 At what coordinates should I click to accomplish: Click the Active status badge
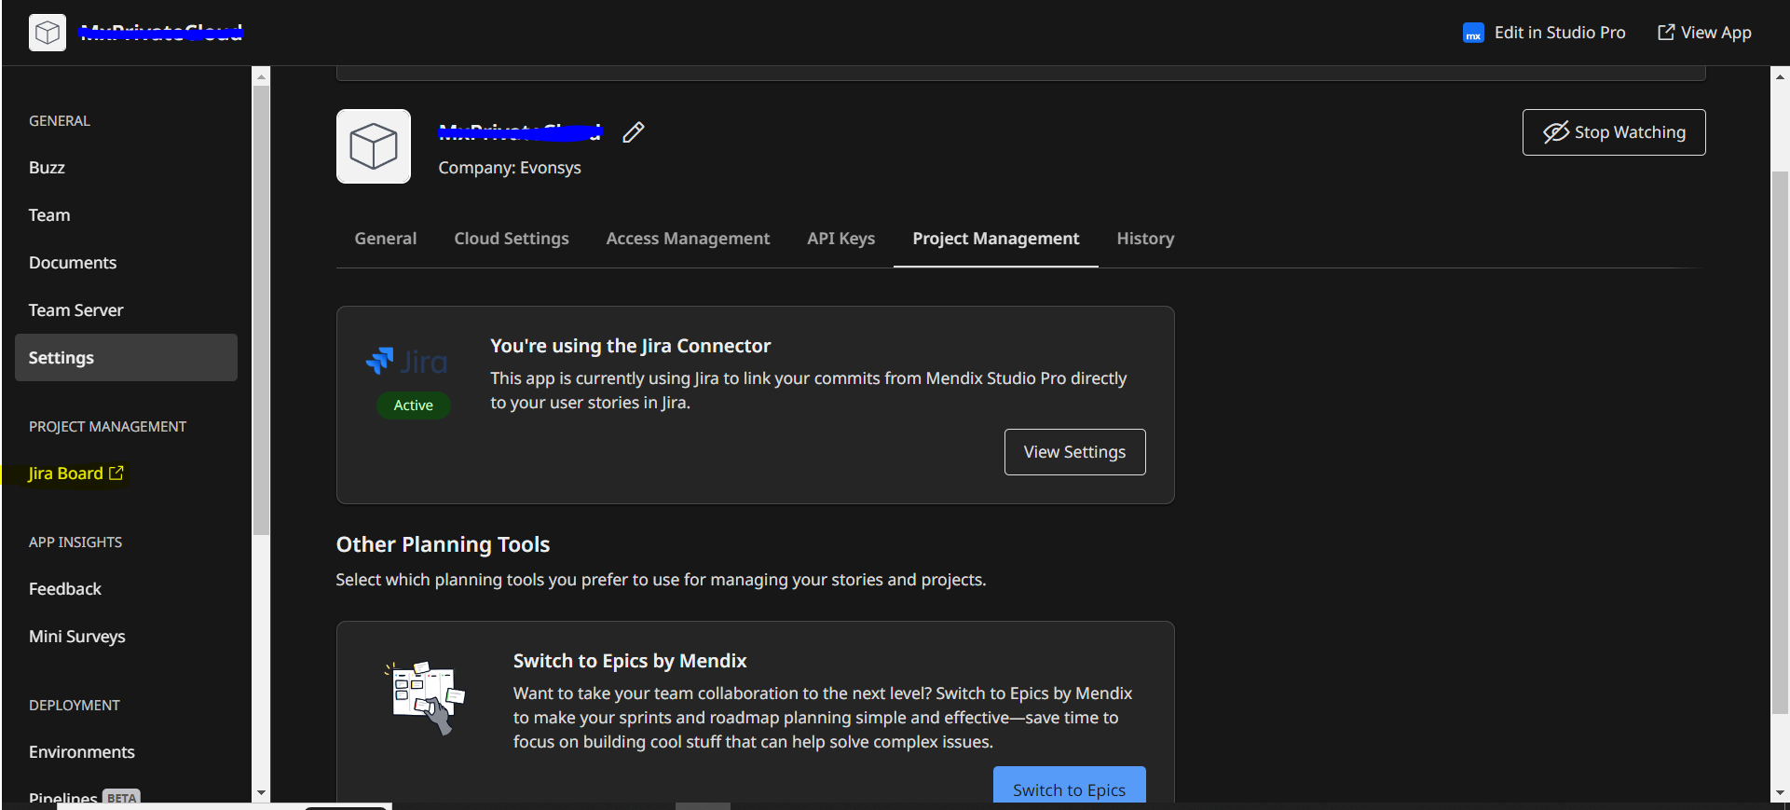coord(413,405)
